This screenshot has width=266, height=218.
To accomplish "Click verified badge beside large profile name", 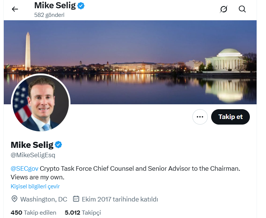I will (x=59, y=145).
